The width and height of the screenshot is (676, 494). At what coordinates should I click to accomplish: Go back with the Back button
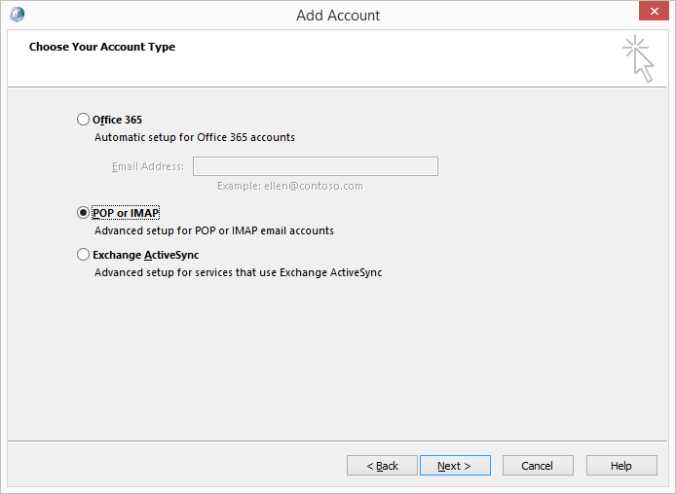[x=382, y=466]
